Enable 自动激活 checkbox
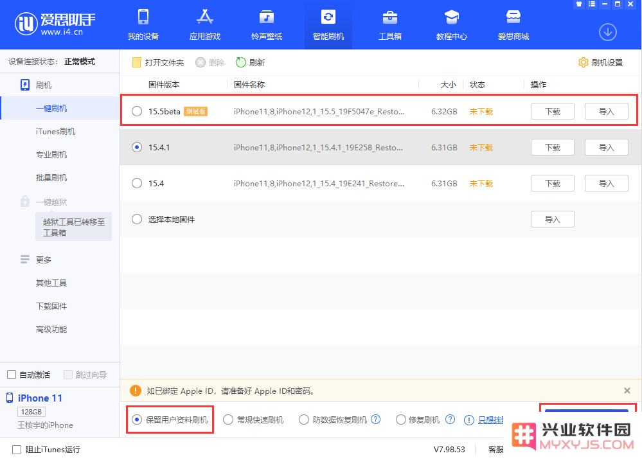 (12, 375)
